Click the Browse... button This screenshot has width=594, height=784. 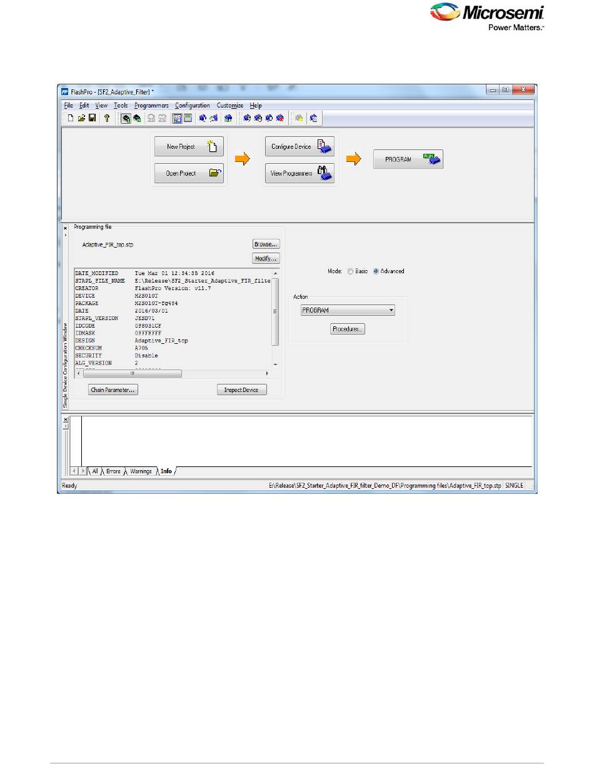click(x=266, y=244)
